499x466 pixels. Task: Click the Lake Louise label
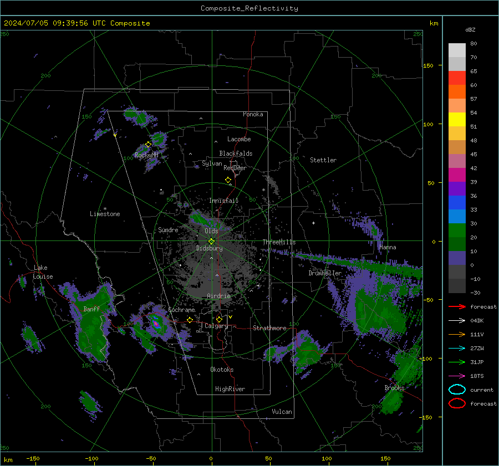(x=43, y=272)
